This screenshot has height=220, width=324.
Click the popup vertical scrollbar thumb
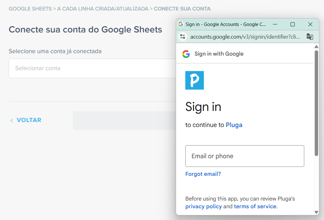tap(316, 103)
